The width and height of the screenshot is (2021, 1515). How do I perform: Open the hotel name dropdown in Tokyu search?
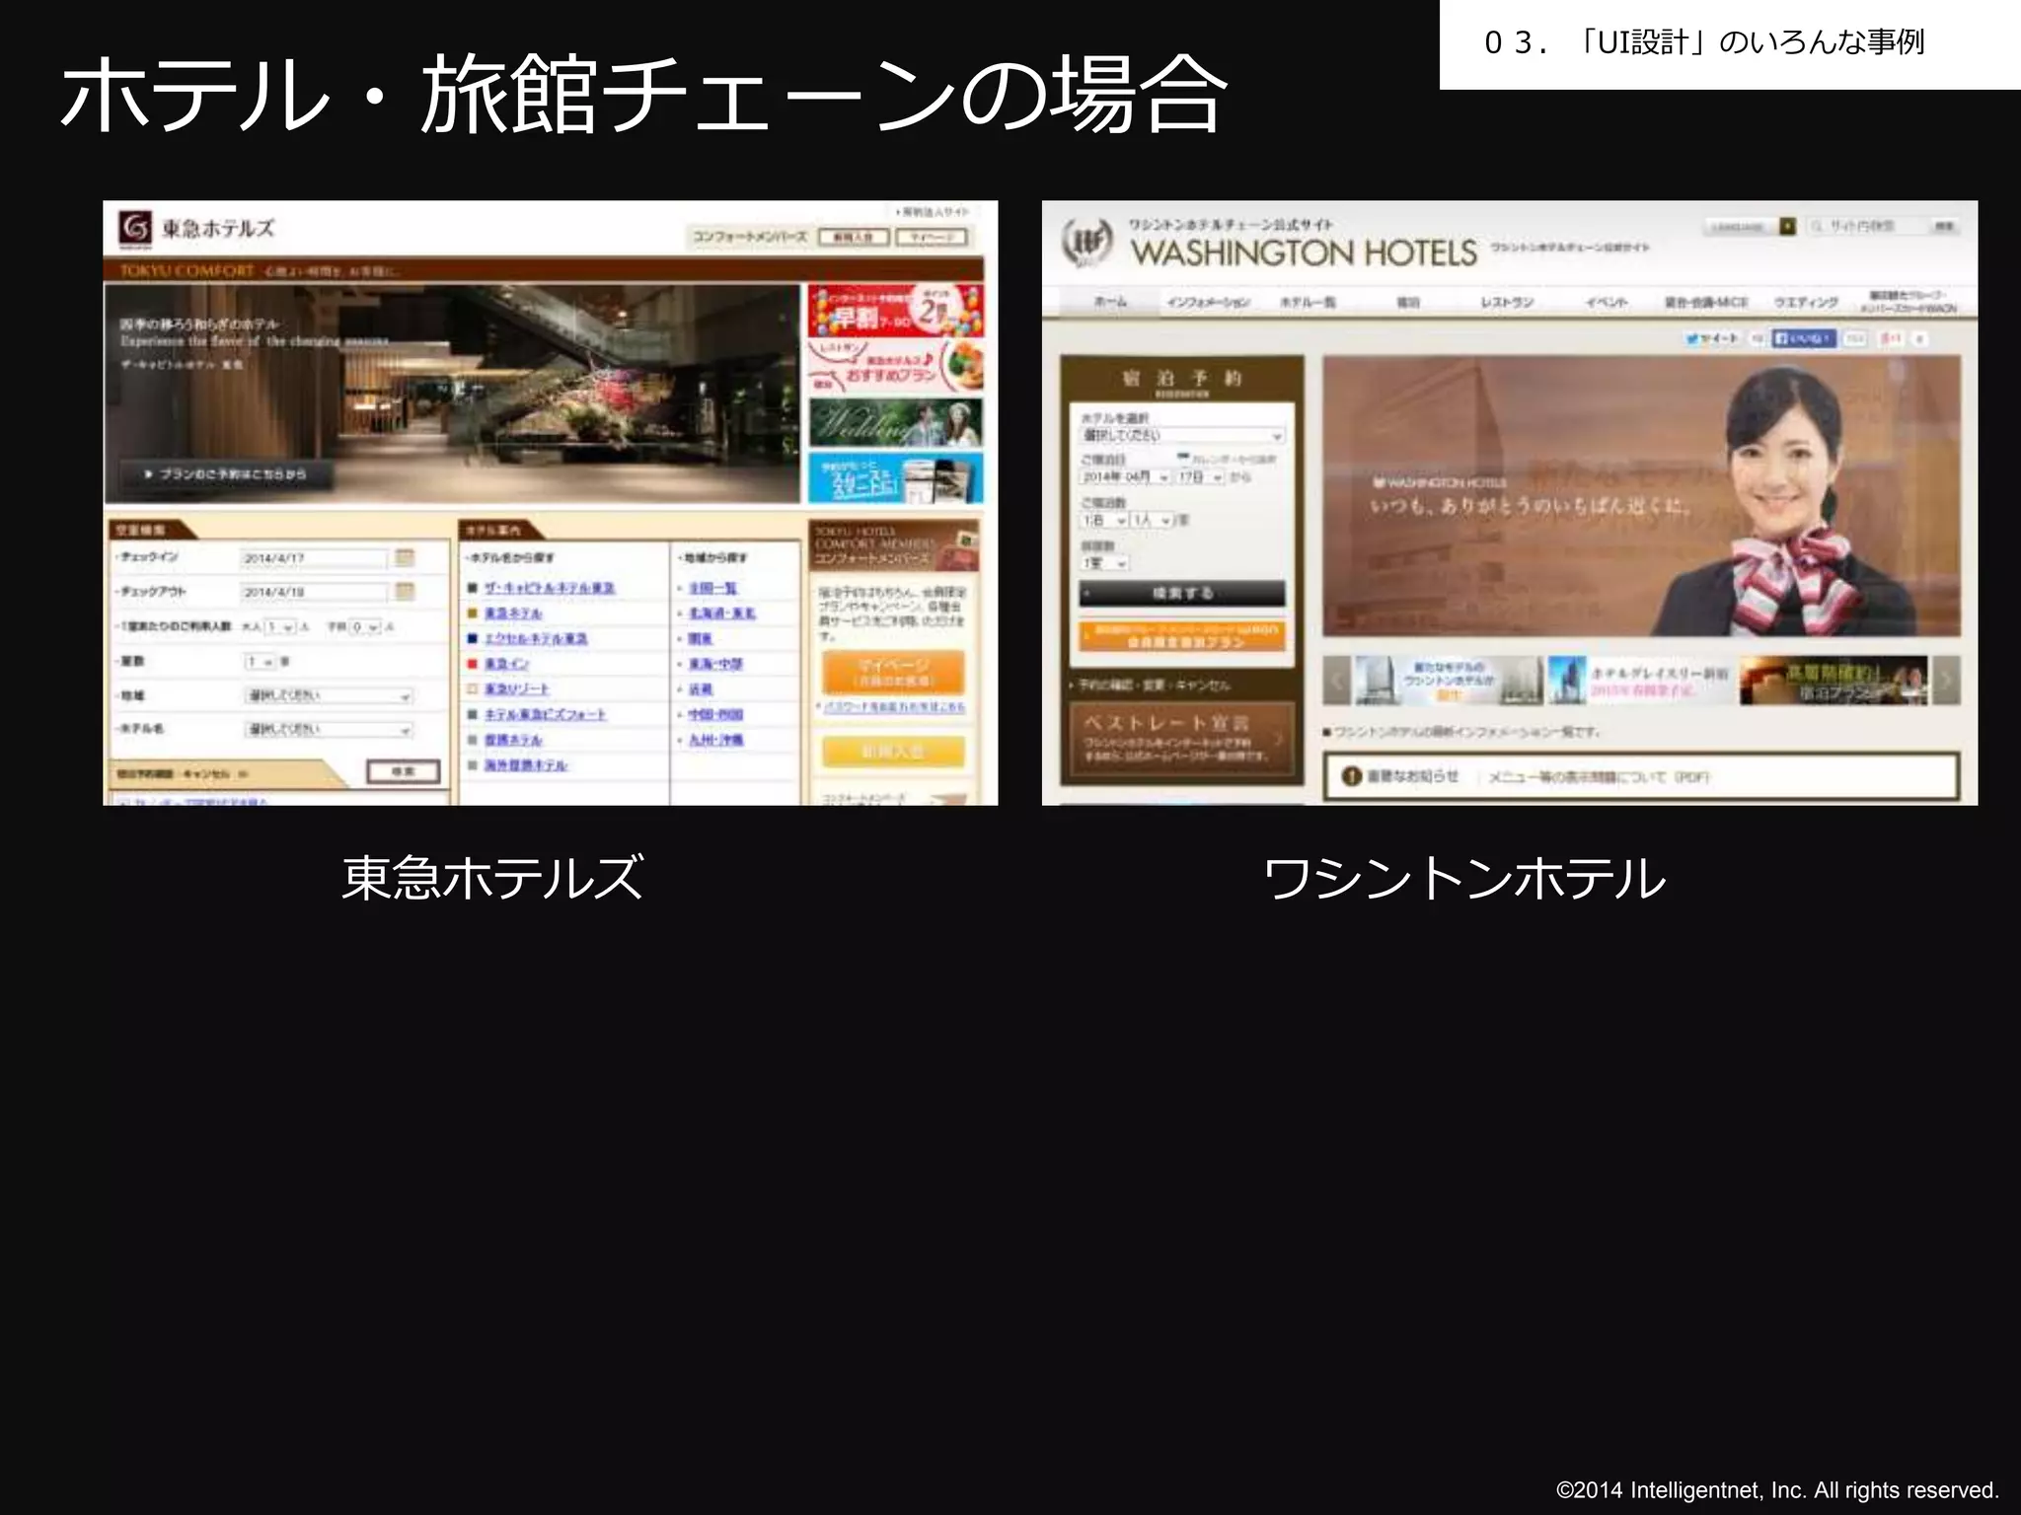(329, 730)
